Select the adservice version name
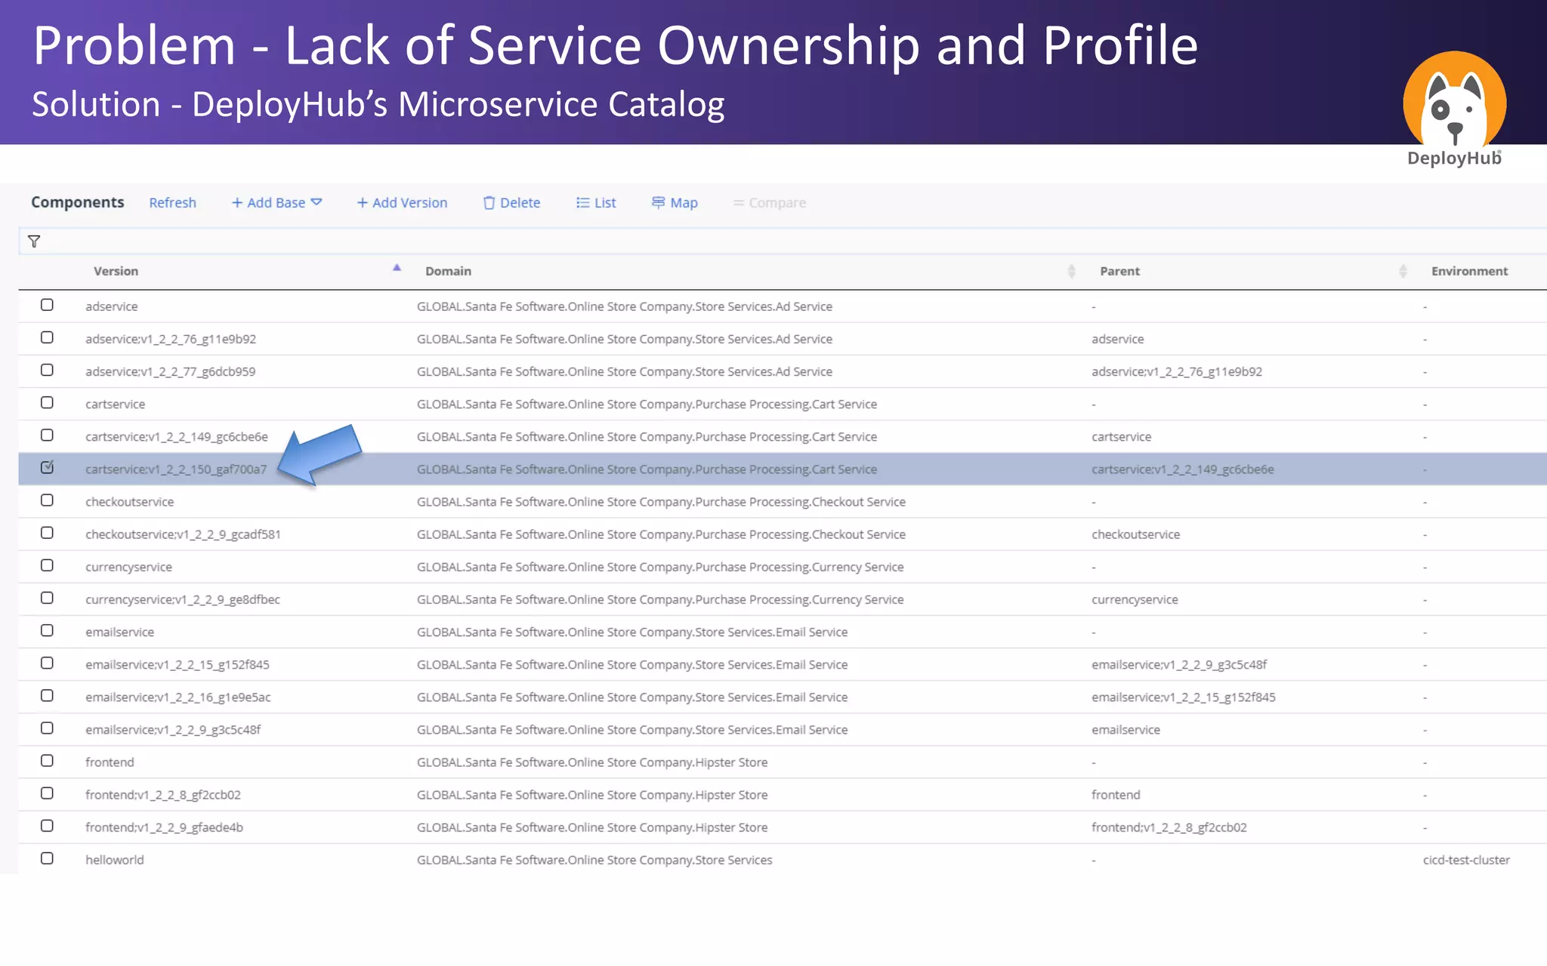This screenshot has width=1547, height=966. [x=112, y=306]
